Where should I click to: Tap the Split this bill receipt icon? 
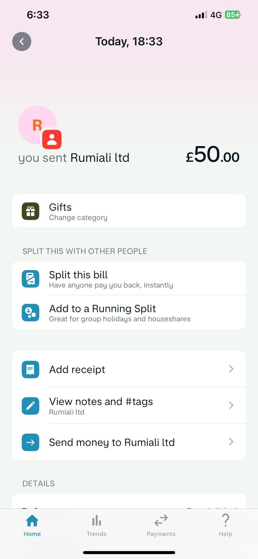[30, 279]
